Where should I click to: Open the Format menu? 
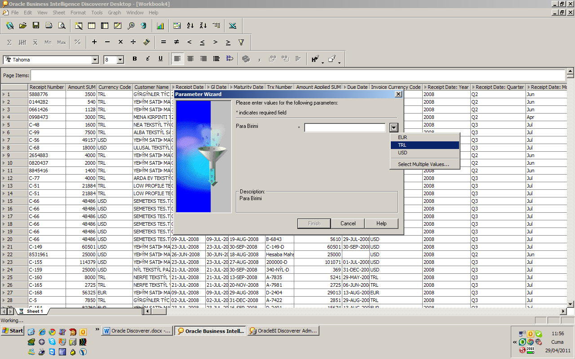pos(78,13)
